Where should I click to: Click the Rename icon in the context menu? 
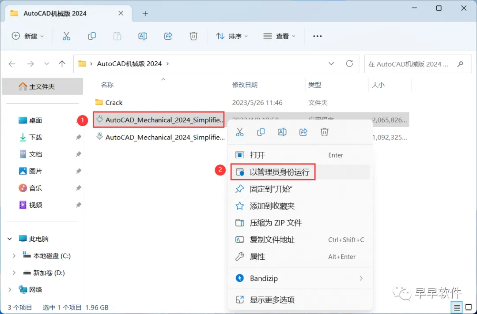[x=282, y=132]
